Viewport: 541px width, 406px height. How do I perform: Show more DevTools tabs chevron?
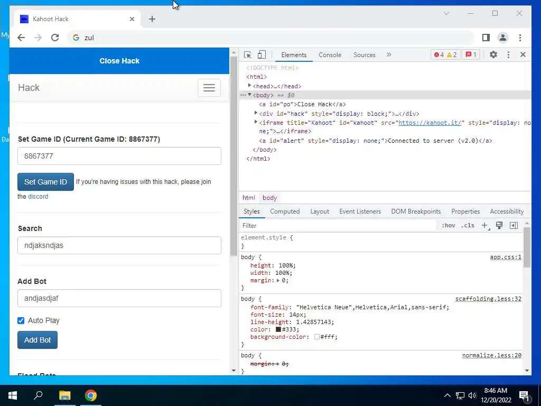tap(389, 54)
